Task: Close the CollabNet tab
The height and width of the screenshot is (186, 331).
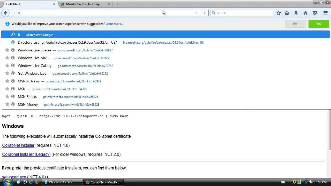Action: pos(54,4)
